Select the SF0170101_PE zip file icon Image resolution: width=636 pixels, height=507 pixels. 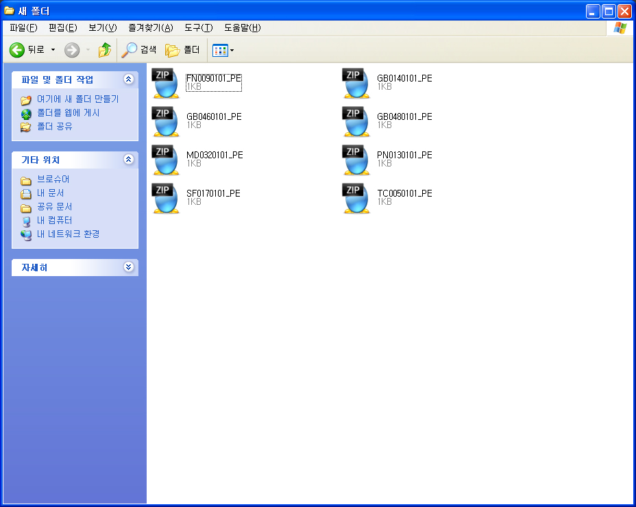coord(165,198)
